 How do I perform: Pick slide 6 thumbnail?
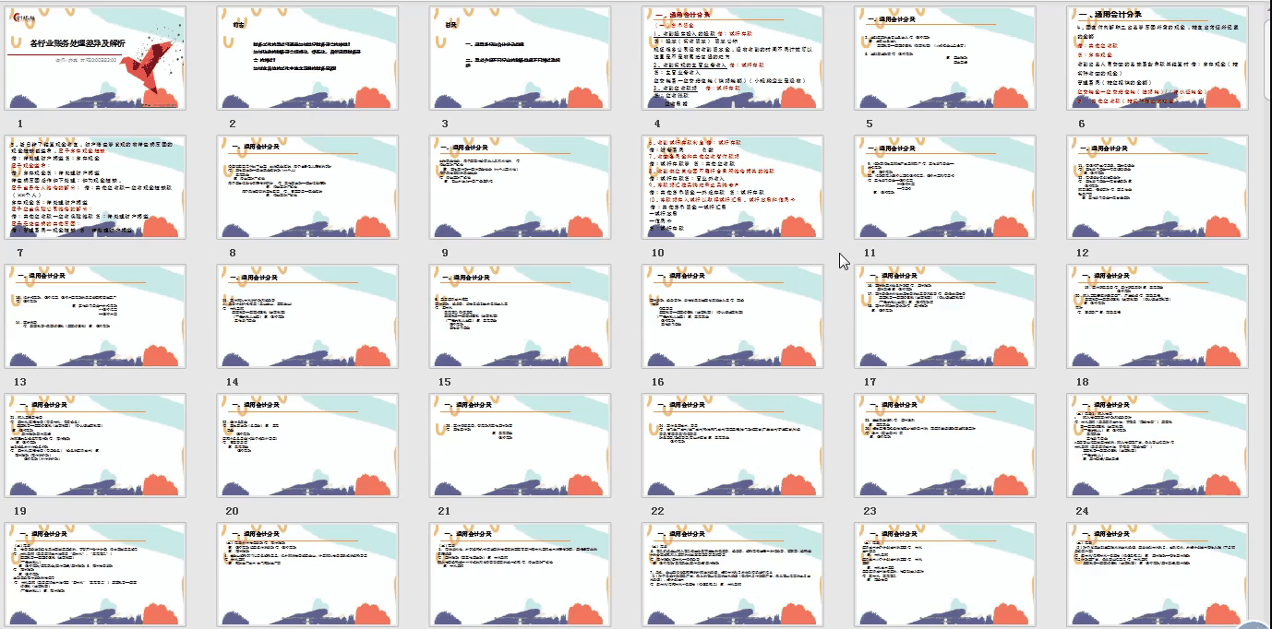[1158, 58]
